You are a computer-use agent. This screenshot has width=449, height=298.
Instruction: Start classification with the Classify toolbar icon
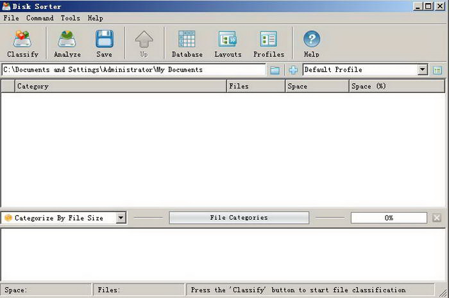22,44
